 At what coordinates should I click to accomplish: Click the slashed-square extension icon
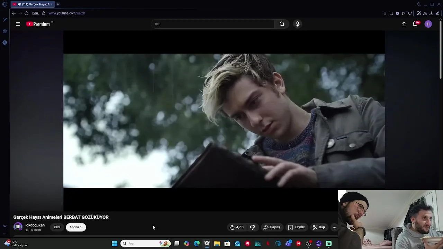(x=419, y=13)
